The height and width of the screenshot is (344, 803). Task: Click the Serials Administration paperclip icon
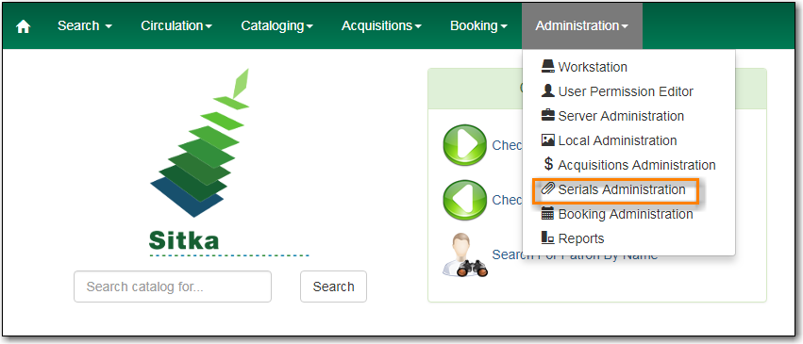[x=548, y=189]
